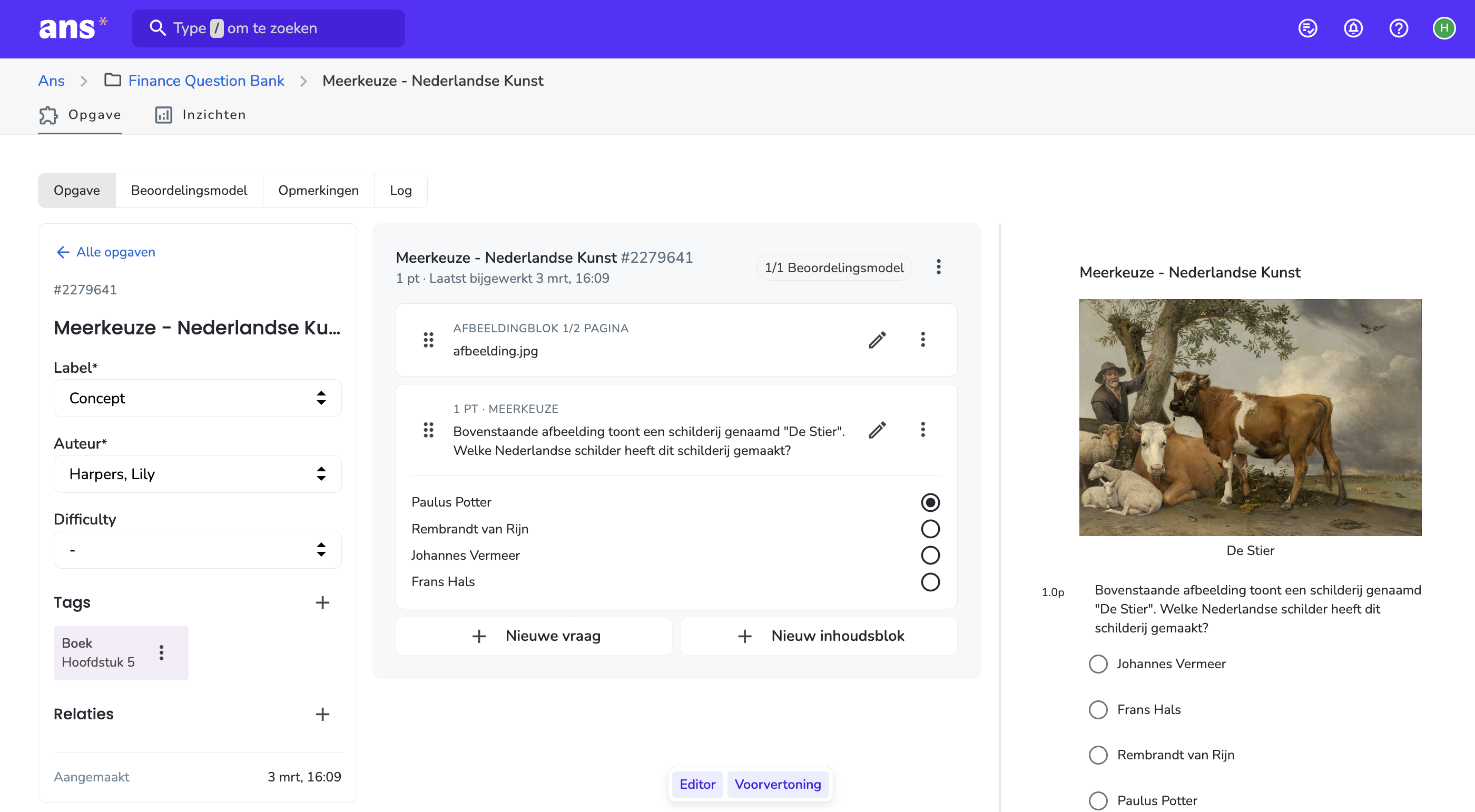The image size is (1475, 812).
Task: Open the Boek Hoofdstuk 5 tag menu
Action: 162,653
